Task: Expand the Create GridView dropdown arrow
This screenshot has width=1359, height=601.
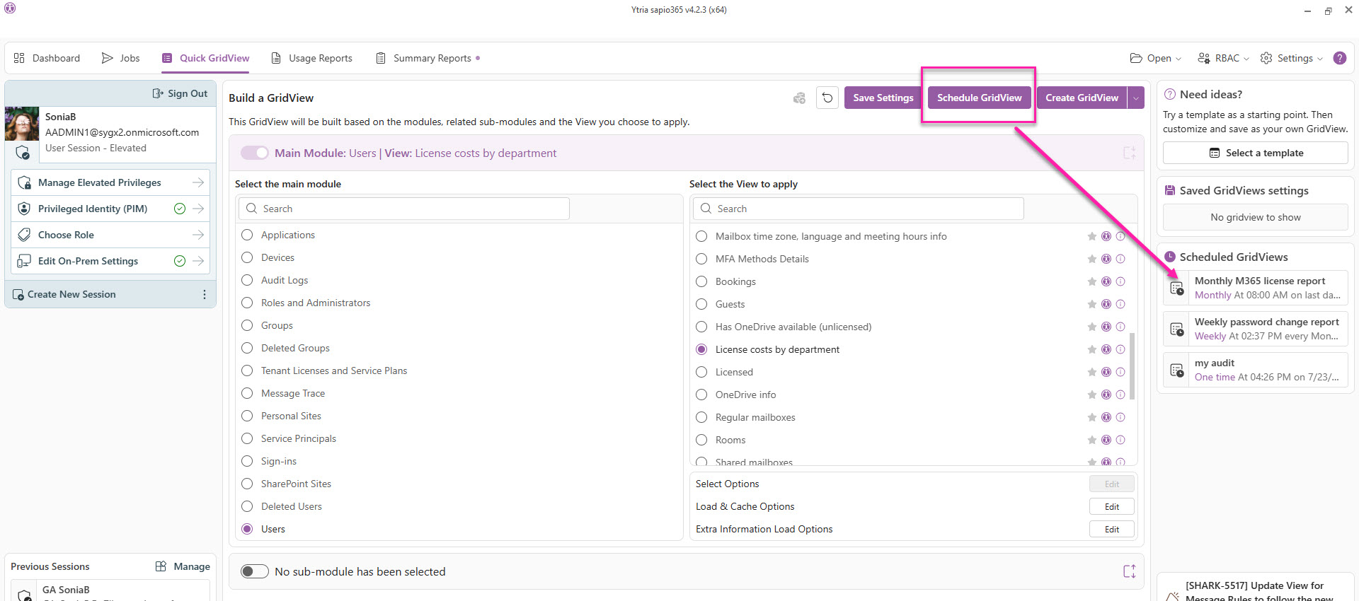Action: (1136, 98)
